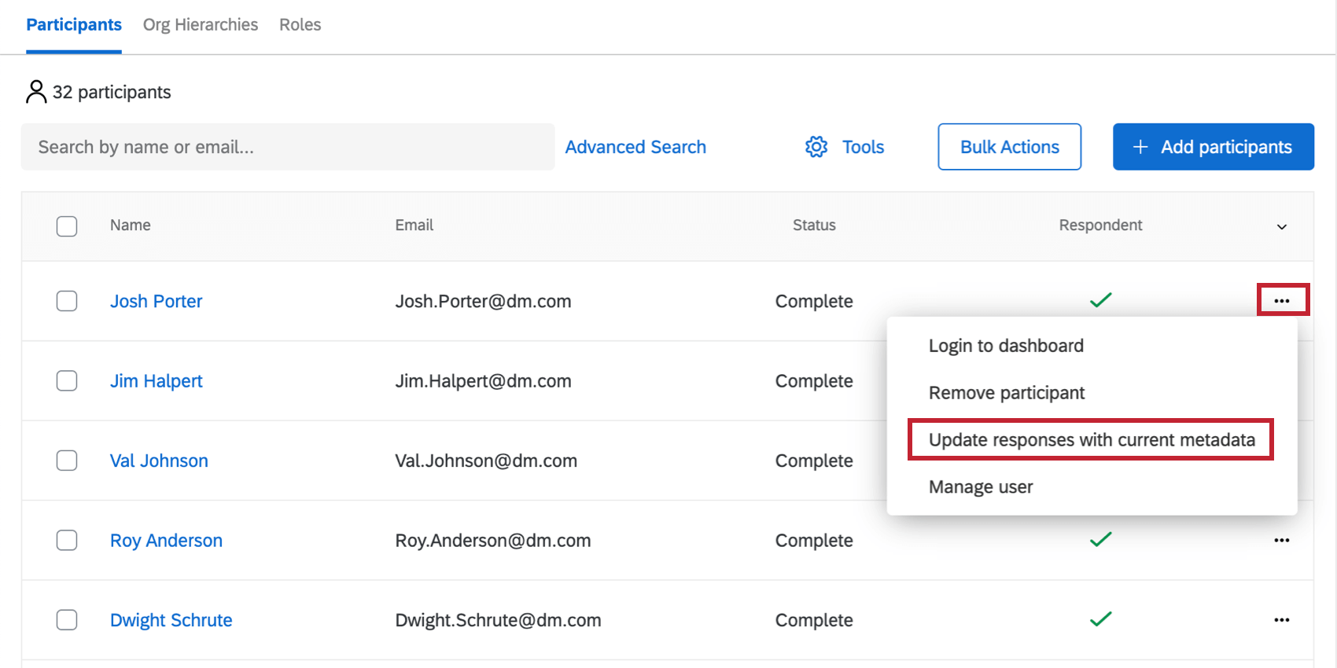Switch to the Org Hierarchies tab
Image resolution: width=1337 pixels, height=668 pixels.
click(x=201, y=25)
